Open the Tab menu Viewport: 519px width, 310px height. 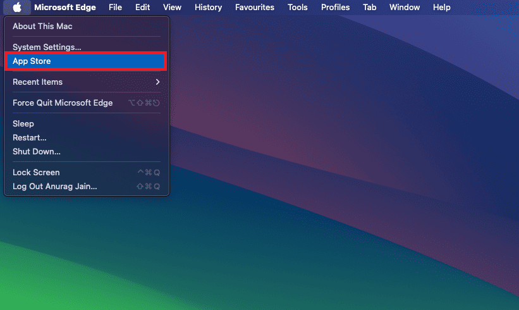point(369,8)
